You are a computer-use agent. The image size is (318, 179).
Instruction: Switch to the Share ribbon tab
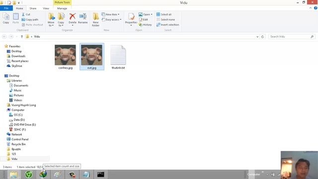[33, 8]
